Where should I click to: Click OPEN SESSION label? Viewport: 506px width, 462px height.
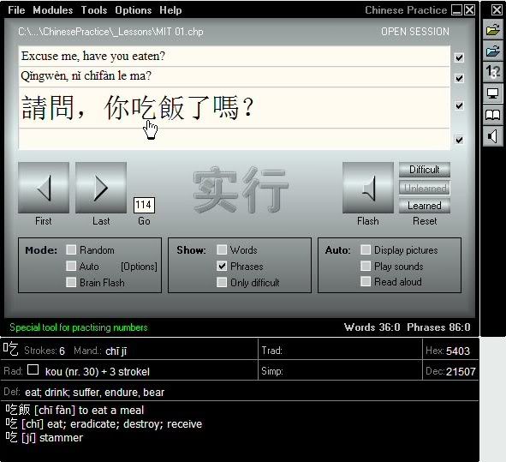click(415, 32)
